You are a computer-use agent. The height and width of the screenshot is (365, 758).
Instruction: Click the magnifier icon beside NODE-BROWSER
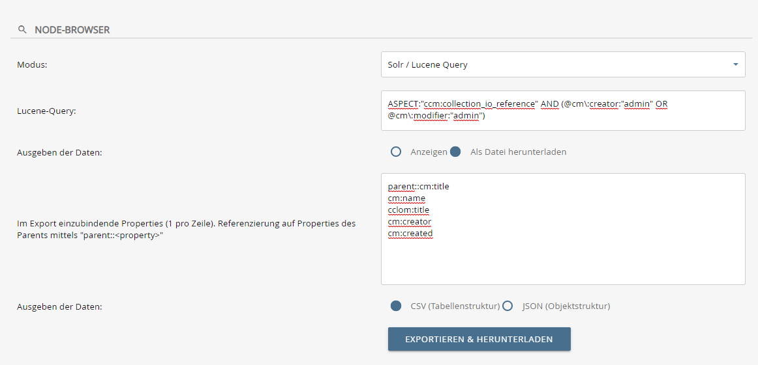click(22, 30)
